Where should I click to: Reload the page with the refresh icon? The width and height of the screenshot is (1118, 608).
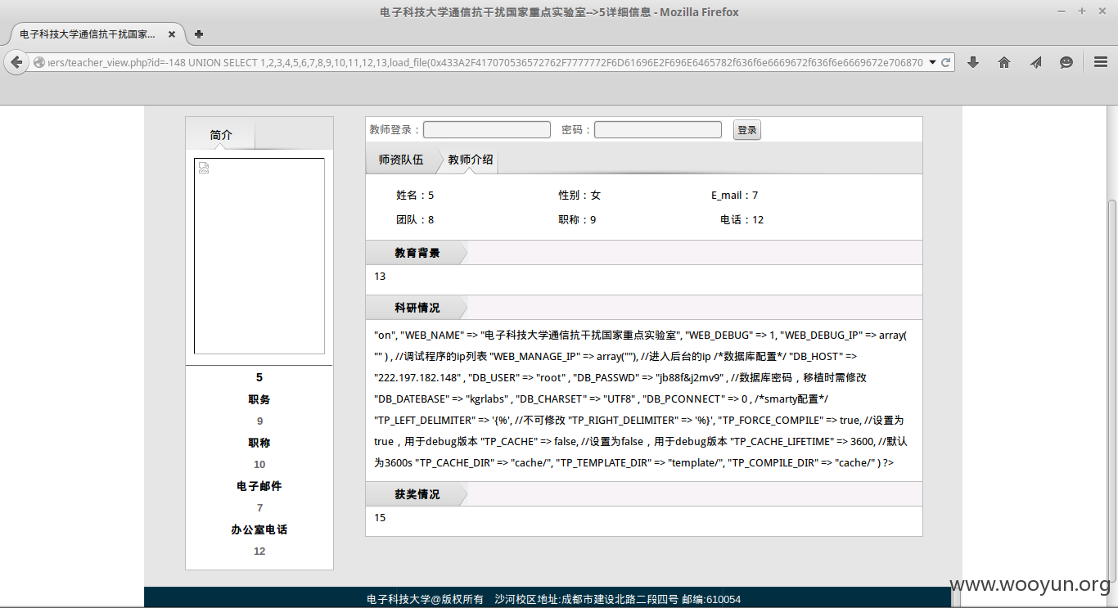click(x=946, y=62)
